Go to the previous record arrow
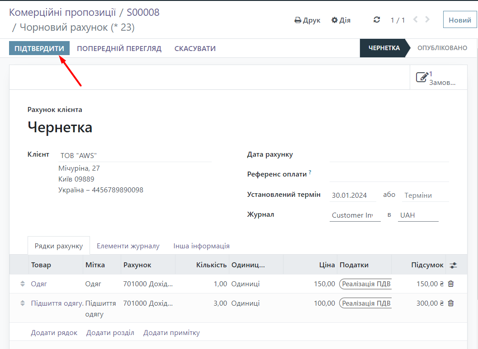This screenshot has height=349, width=478. click(x=415, y=20)
